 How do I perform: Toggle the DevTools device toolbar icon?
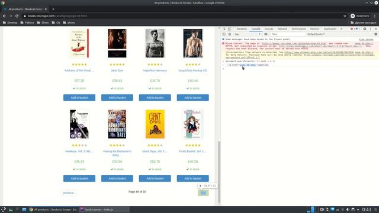pos(229,29)
